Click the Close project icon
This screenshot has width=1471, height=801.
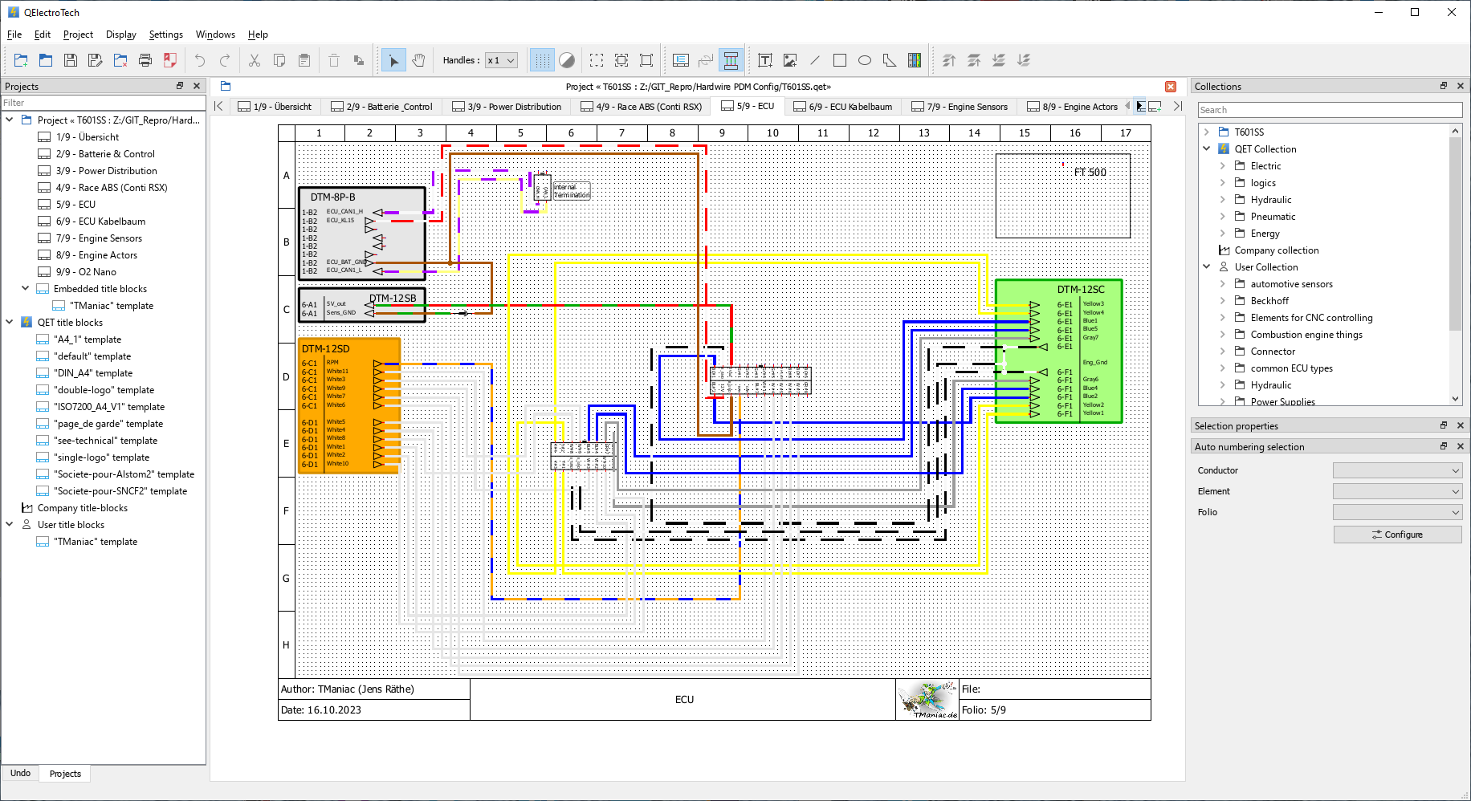pos(120,60)
